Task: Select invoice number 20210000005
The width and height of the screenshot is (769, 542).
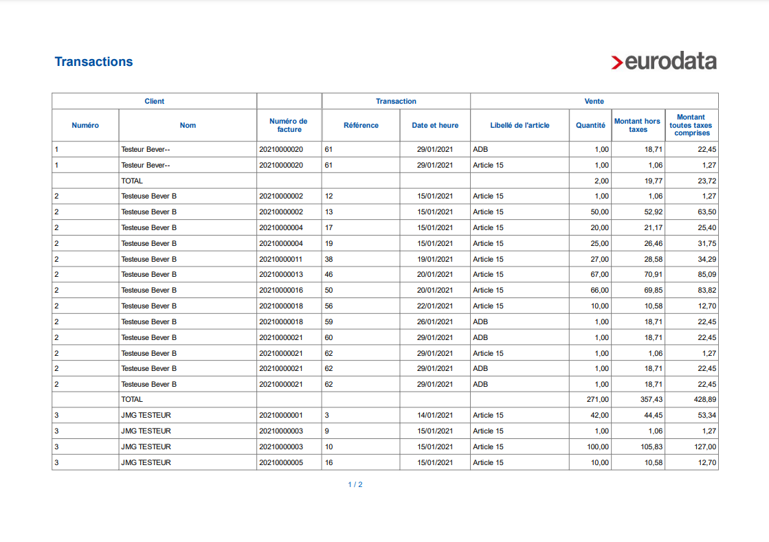Action: (281, 462)
